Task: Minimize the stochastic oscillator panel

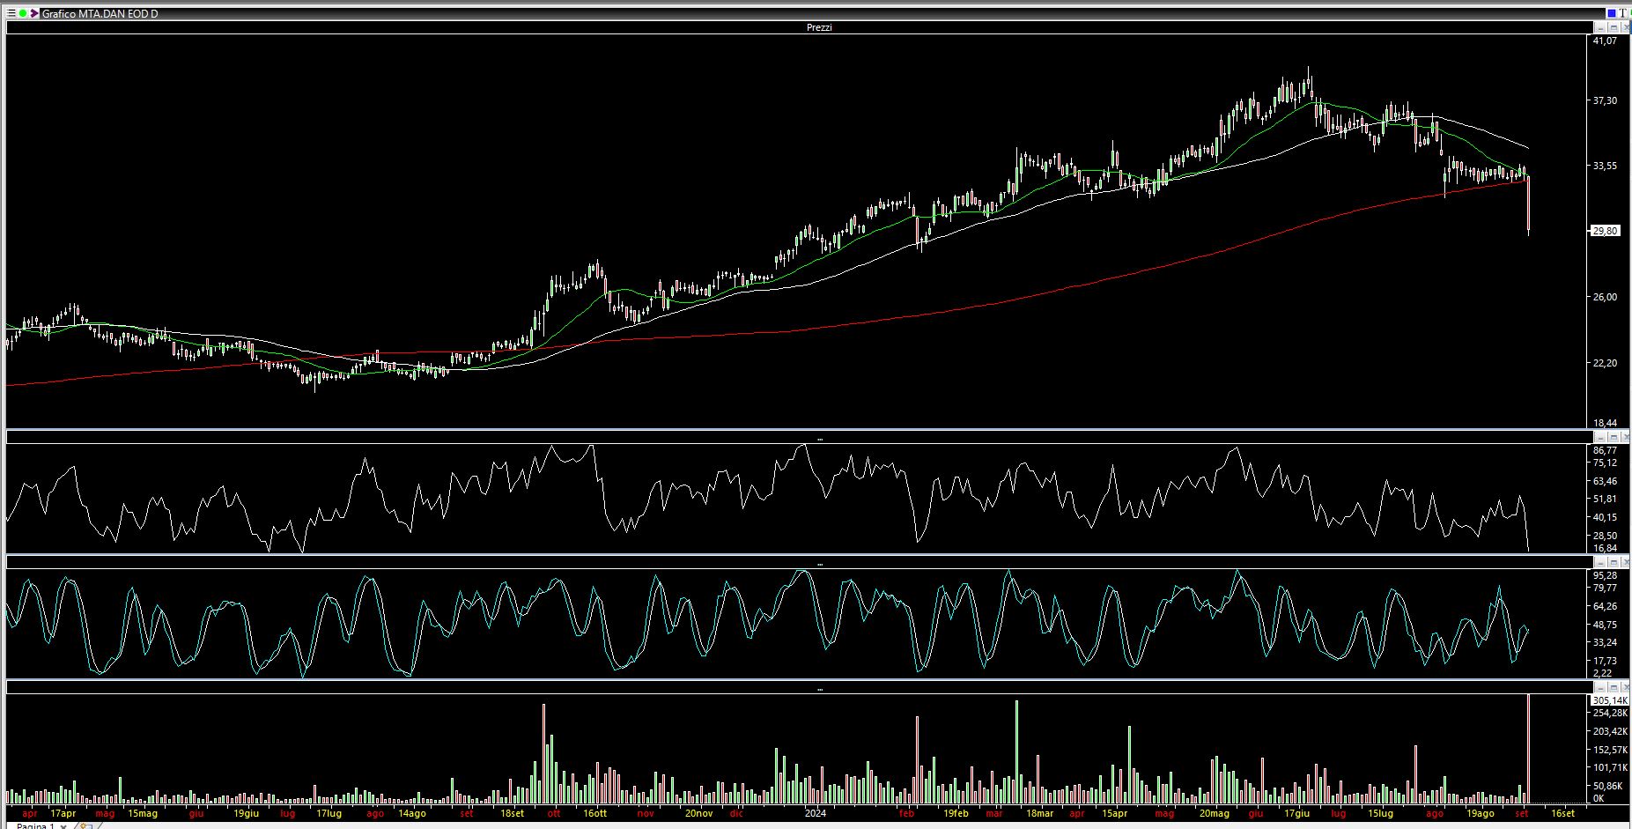Action: pyautogui.click(x=1600, y=562)
